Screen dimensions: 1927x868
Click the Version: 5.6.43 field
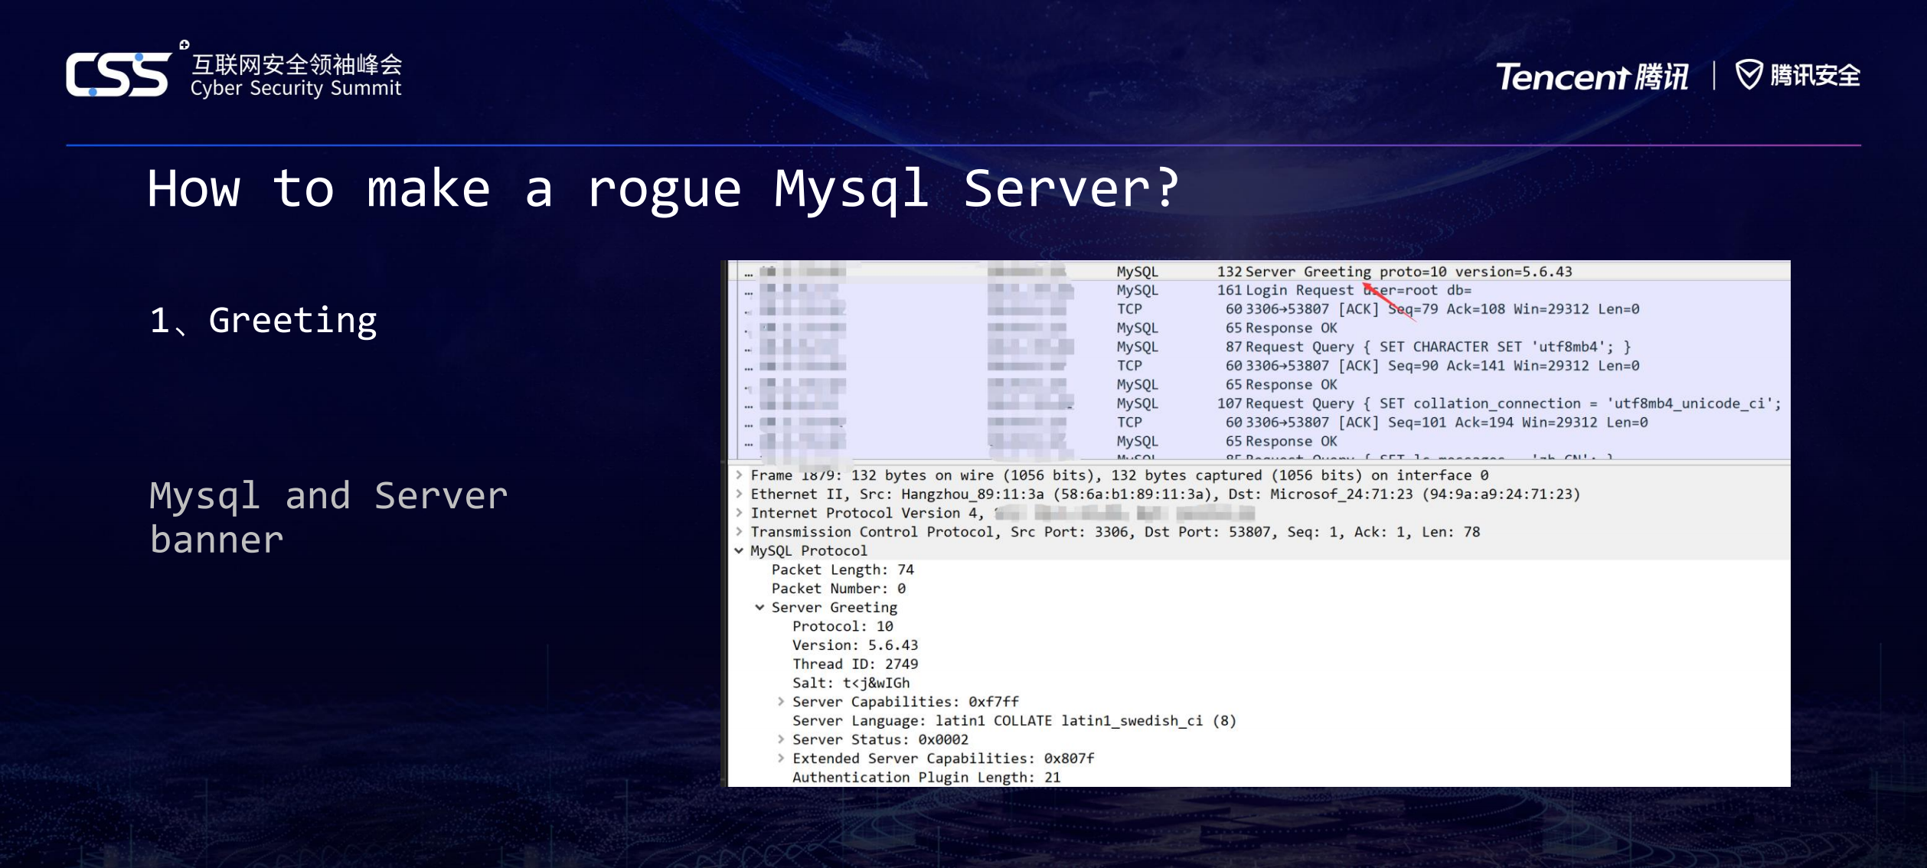click(x=857, y=644)
